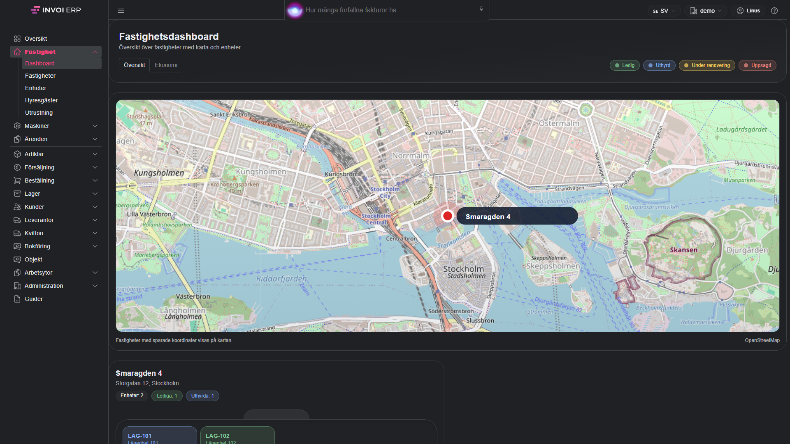Click the Översikt grid icon in sidebar
790x444 pixels.
tap(17, 39)
